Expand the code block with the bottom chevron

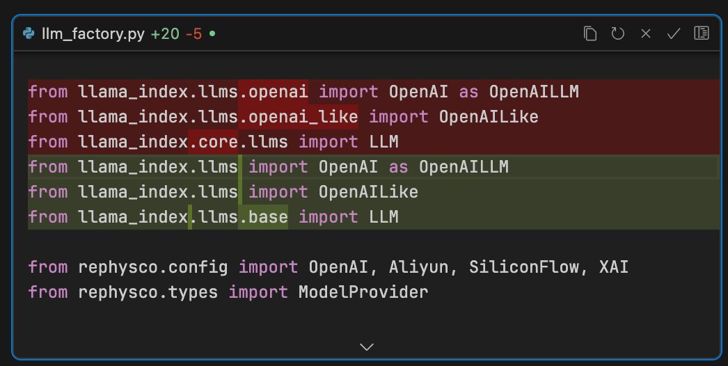(367, 347)
